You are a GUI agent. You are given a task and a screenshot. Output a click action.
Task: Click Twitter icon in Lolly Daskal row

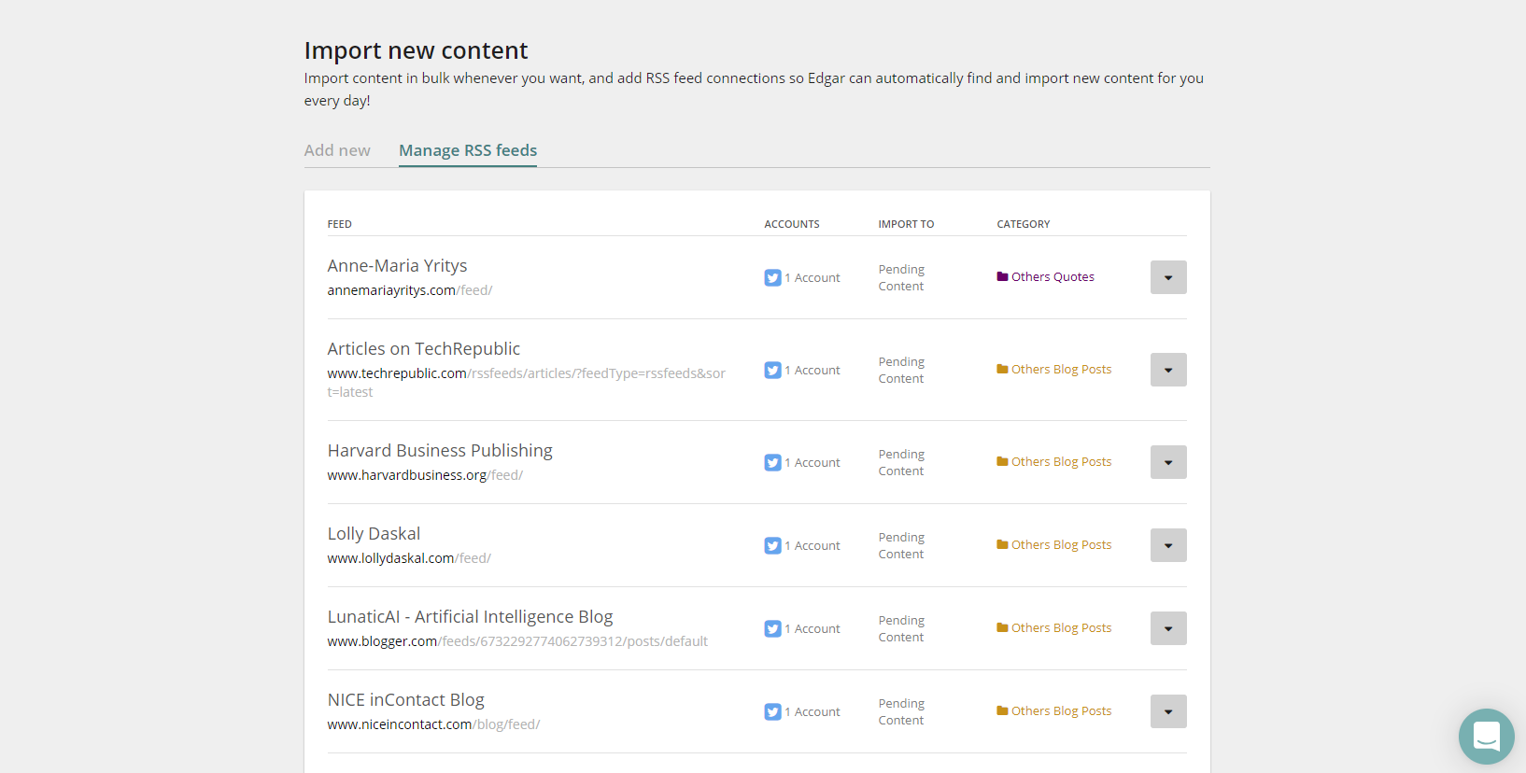click(x=772, y=546)
